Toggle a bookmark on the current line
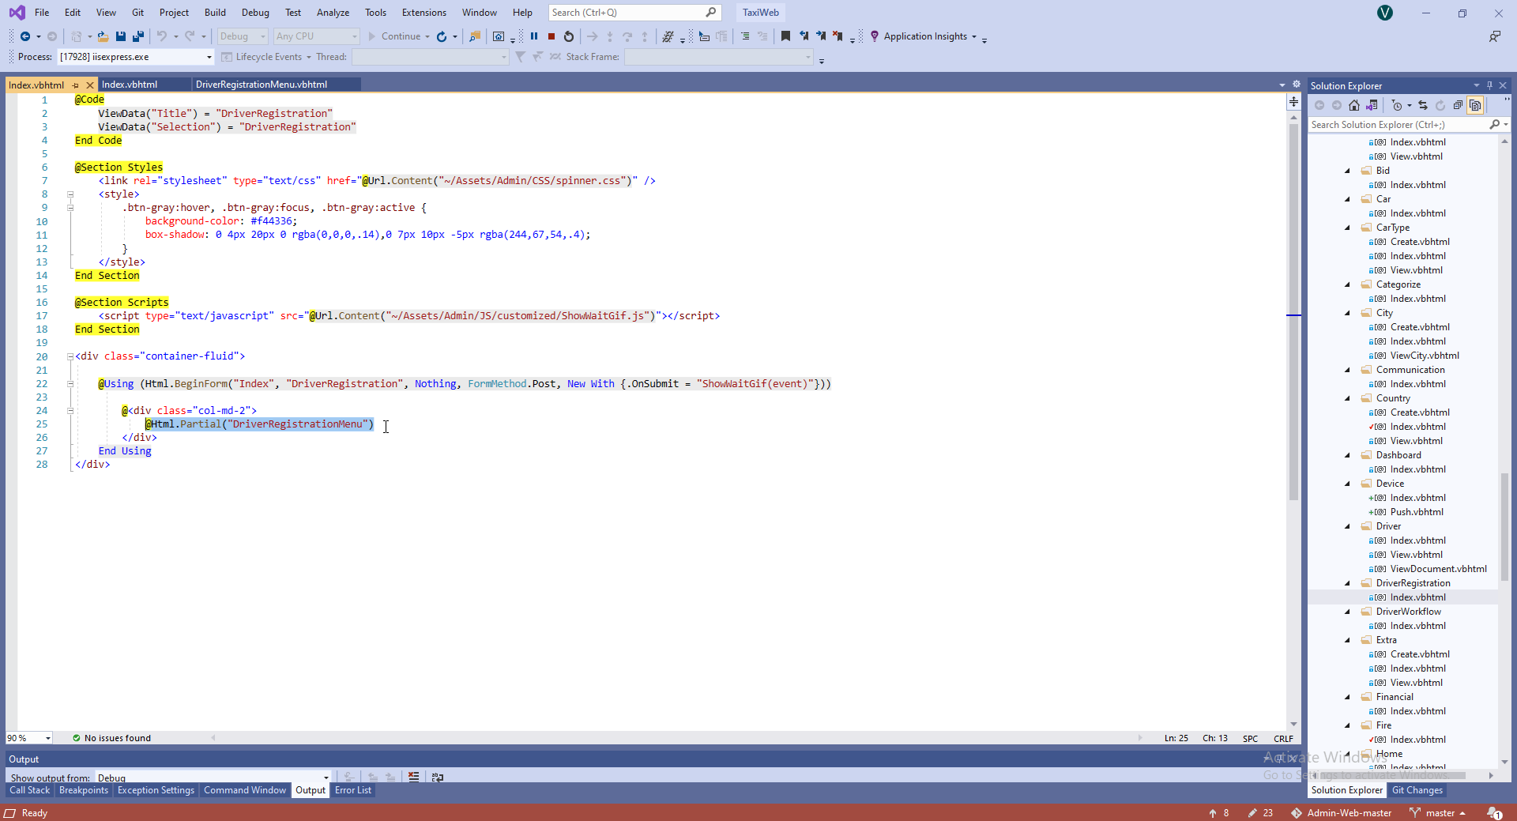Viewport: 1517px width, 821px height. pos(785,36)
